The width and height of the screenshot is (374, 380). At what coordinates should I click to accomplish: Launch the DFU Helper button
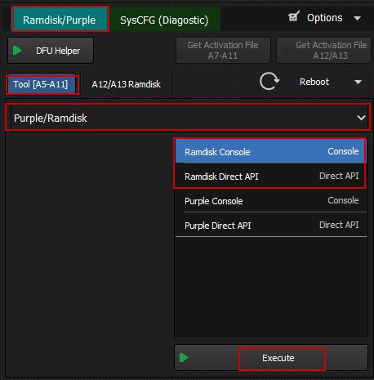(x=51, y=51)
